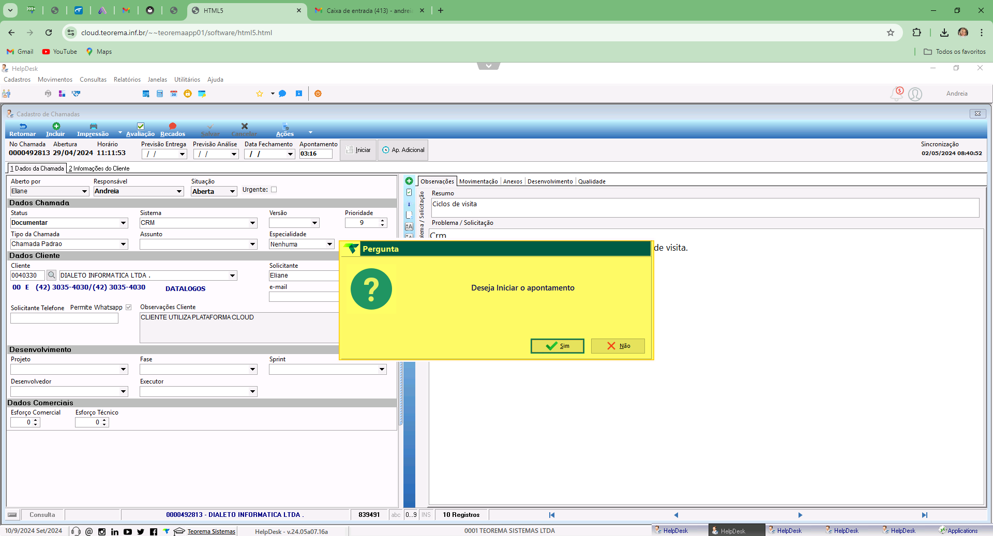Click the client search magnifier icon
The height and width of the screenshot is (536, 993).
tap(51, 275)
